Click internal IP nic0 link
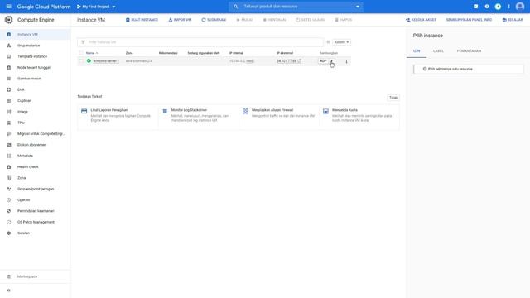The height and width of the screenshot is (298, 530). tap(250, 60)
